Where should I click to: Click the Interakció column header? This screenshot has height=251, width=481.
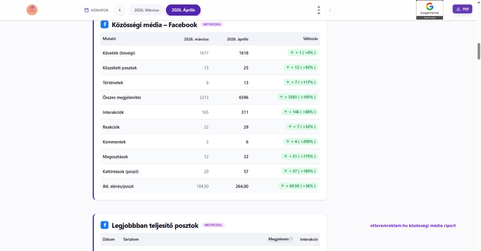coord(309,239)
